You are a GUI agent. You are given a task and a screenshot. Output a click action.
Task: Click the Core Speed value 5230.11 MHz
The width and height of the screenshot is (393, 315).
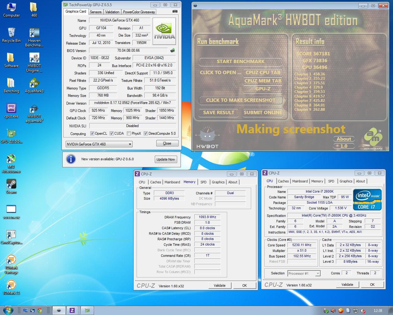302,245
